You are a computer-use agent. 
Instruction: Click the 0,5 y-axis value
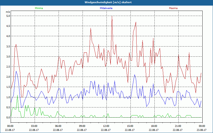pos(8,107)
